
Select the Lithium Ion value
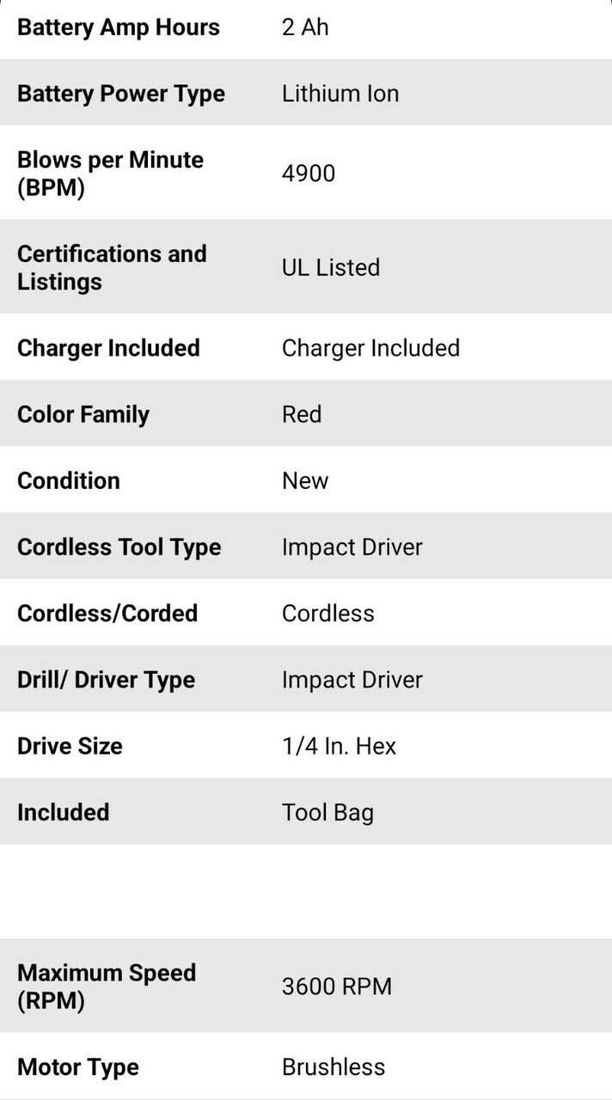(340, 94)
